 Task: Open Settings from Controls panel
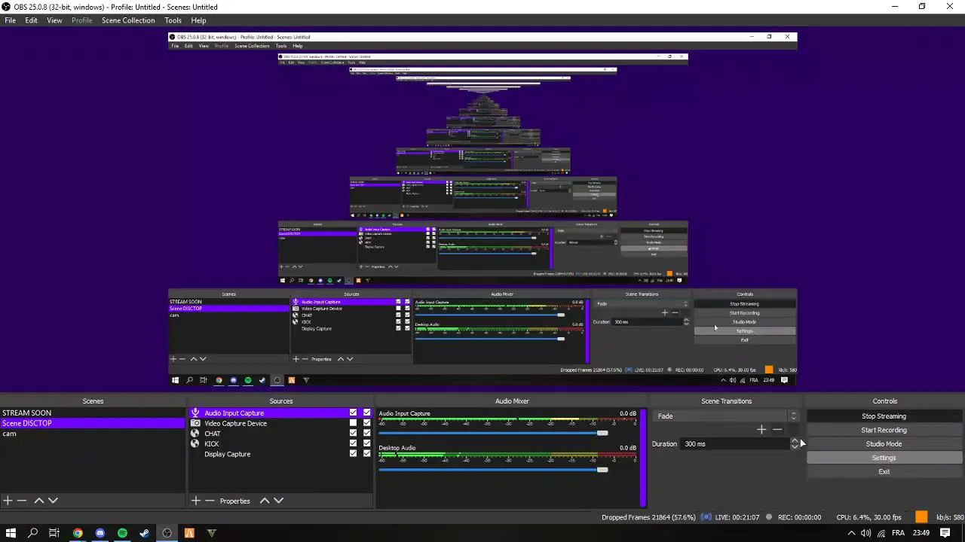(884, 458)
